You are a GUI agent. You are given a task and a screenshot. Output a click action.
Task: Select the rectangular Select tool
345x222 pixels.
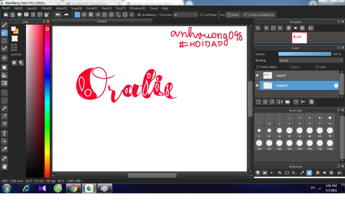pyautogui.click(x=4, y=93)
